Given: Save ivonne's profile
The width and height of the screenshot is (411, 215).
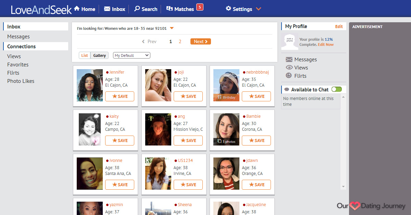Looking at the screenshot, I should [120, 185].
